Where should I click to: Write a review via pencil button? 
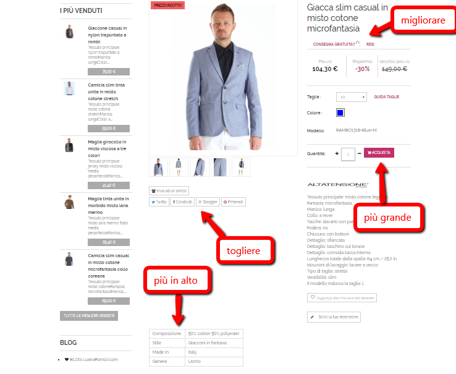[x=334, y=317]
